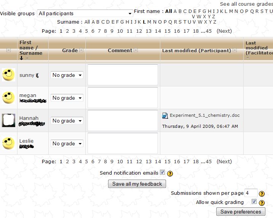Click the Save all my feedback button
273x218 pixels.
(x=137, y=184)
